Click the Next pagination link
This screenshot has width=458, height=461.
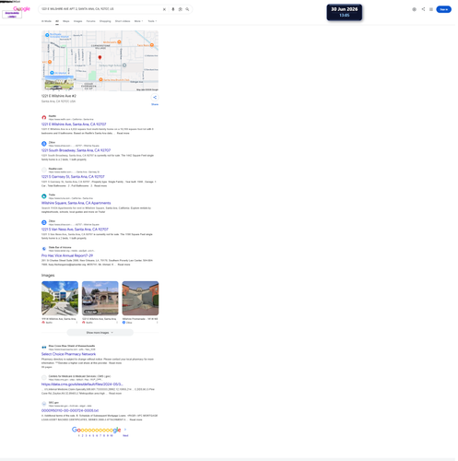point(125,435)
